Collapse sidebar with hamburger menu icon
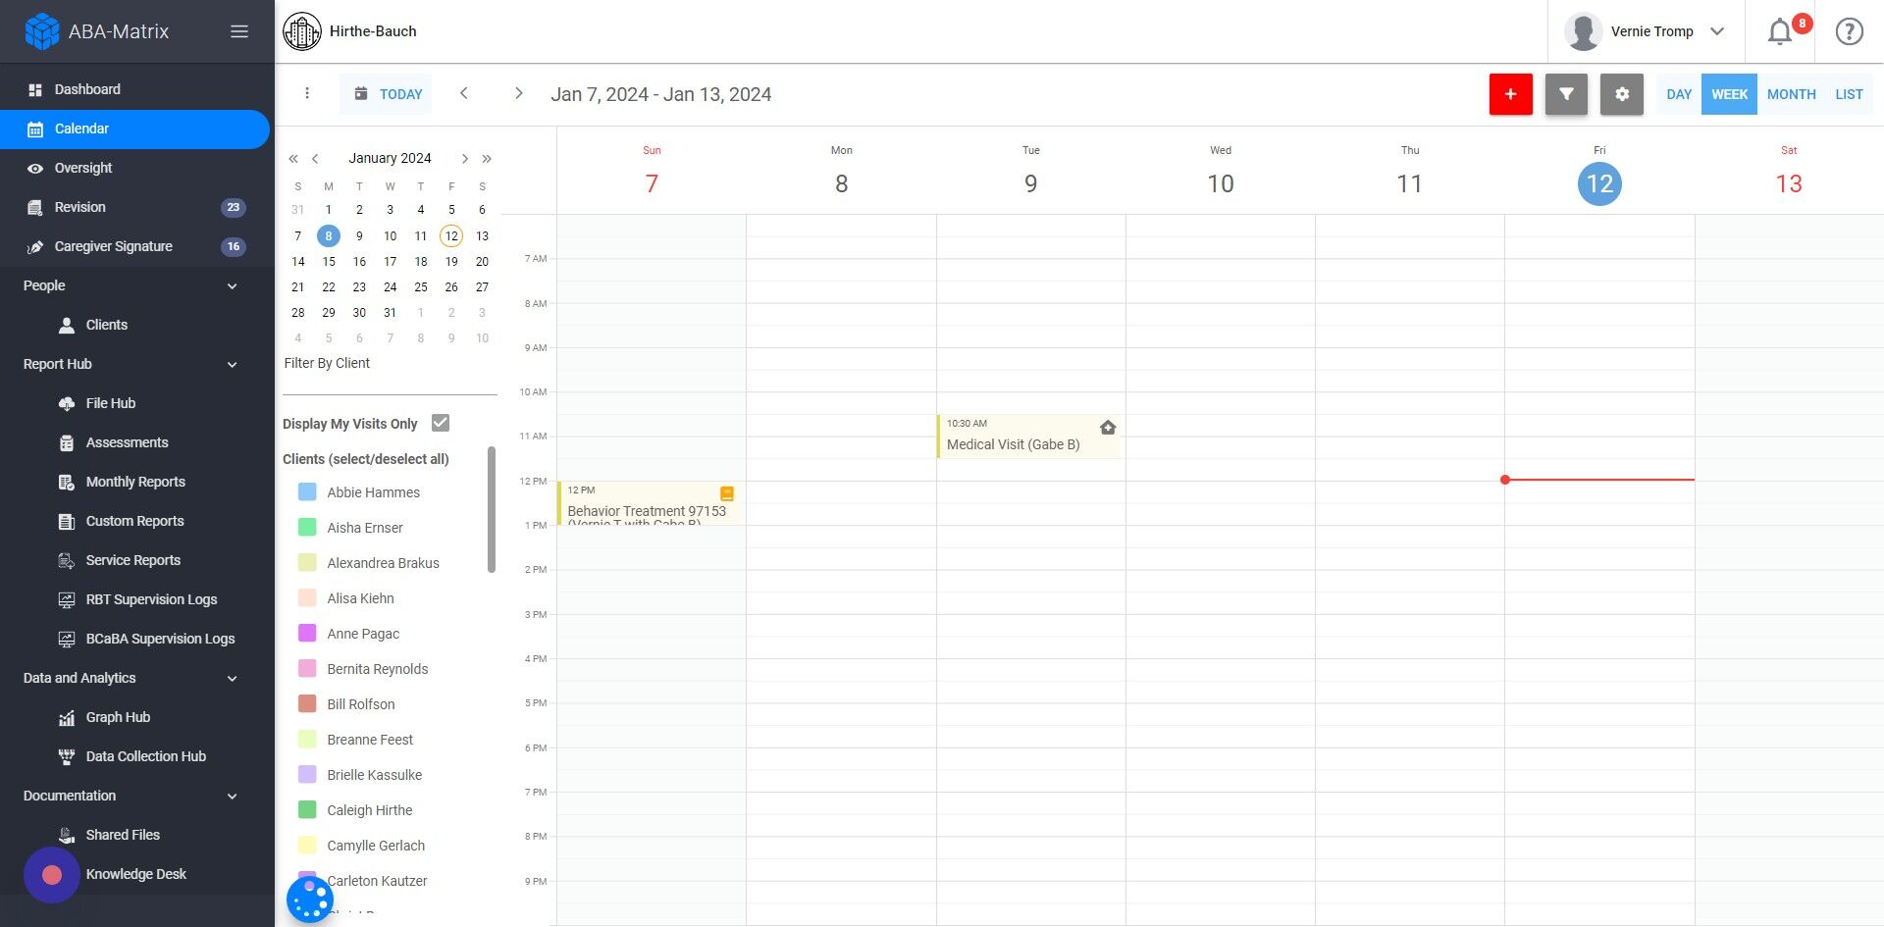This screenshot has width=1884, height=927. [239, 31]
